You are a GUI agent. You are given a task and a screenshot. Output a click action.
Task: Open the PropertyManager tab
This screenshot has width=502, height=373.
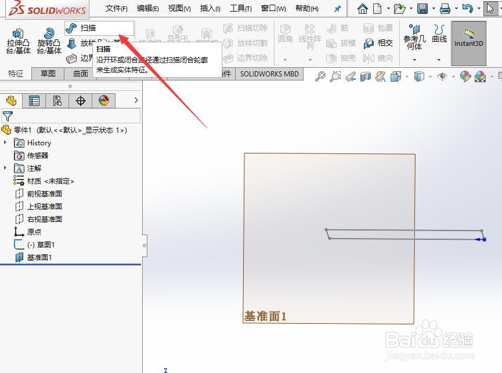point(34,101)
